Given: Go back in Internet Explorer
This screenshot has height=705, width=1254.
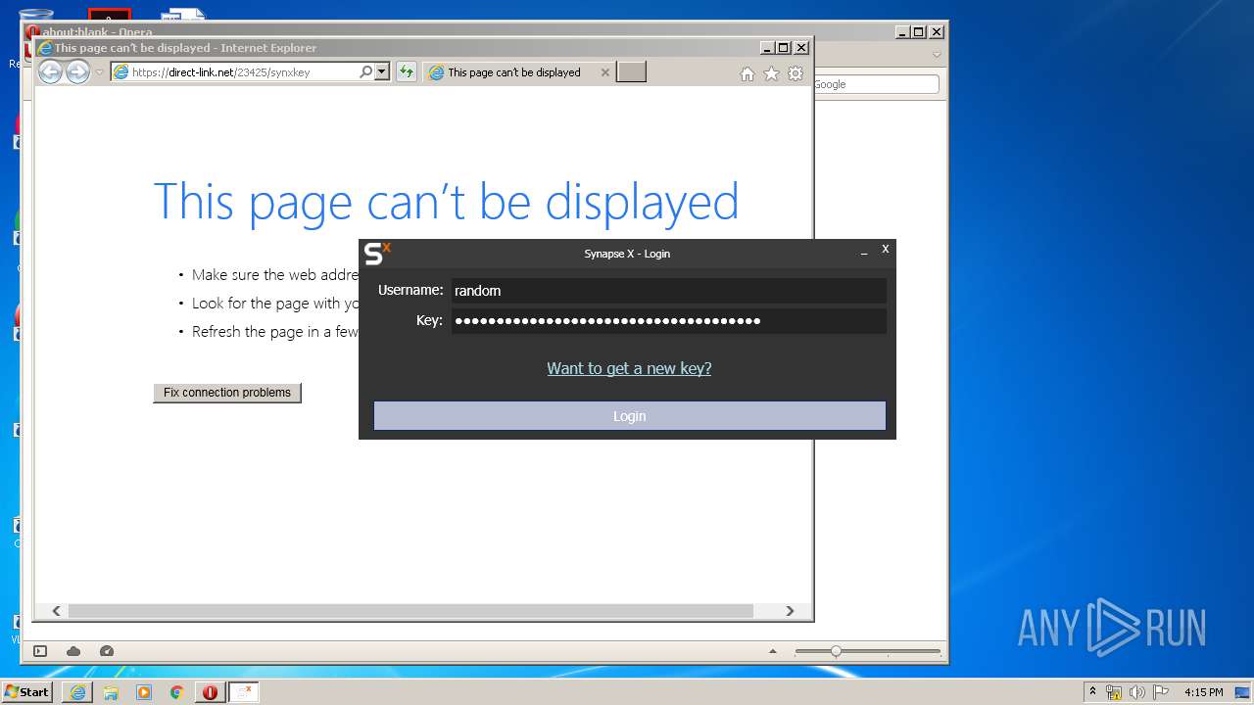Looking at the screenshot, I should (50, 71).
